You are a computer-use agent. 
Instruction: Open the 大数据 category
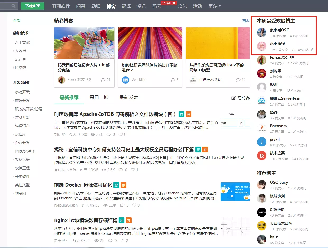click(20, 51)
